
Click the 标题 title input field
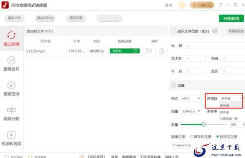pyautogui.click(x=214, y=46)
